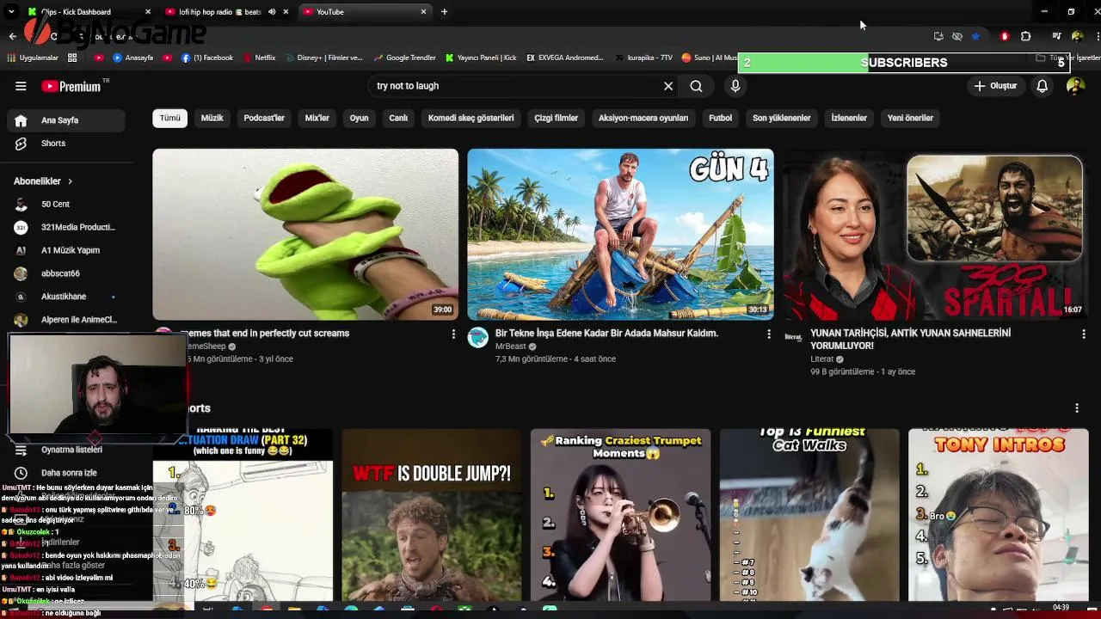The image size is (1101, 619).
Task: Click the Literat channel avatar
Action: 793,338
